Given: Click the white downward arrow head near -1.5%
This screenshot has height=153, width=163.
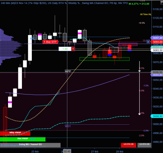Looking at the screenshot, I should tap(140, 114).
